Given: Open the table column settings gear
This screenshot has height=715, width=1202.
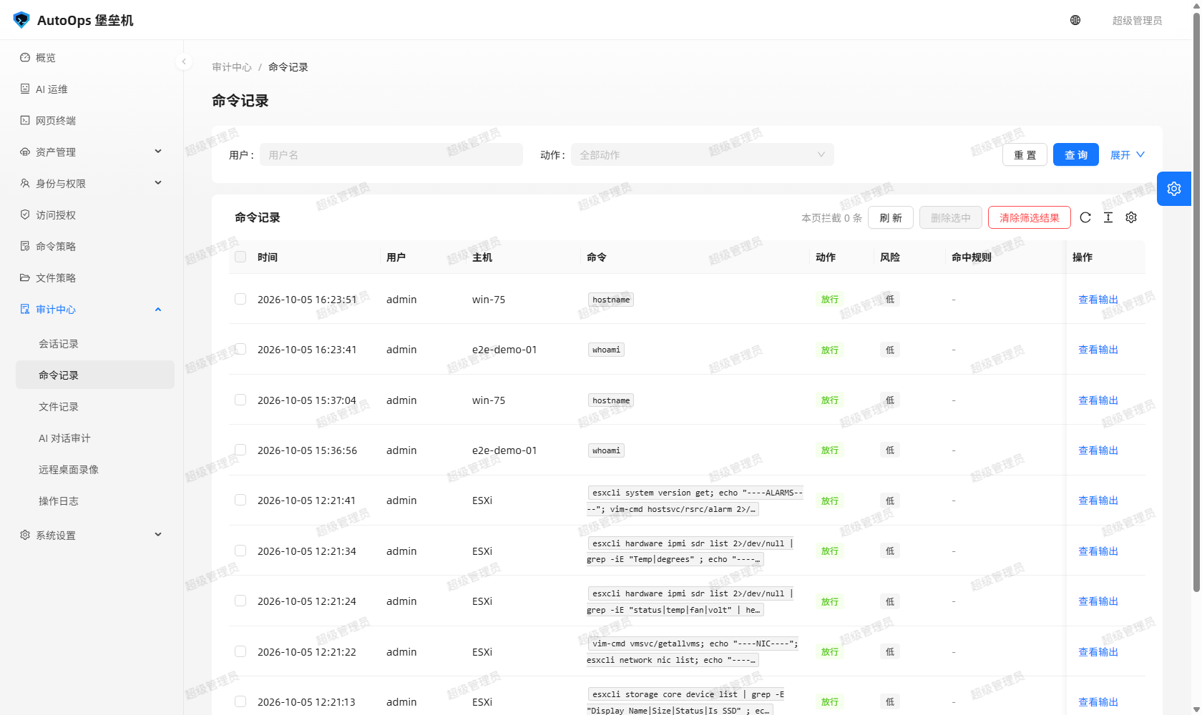Looking at the screenshot, I should (1131, 217).
